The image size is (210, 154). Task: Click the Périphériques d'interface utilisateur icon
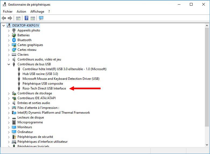[x=14, y=142]
